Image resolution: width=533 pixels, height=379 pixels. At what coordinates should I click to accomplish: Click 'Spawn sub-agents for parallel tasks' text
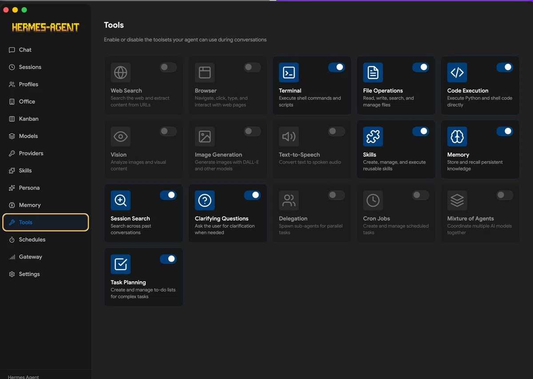pos(311,229)
